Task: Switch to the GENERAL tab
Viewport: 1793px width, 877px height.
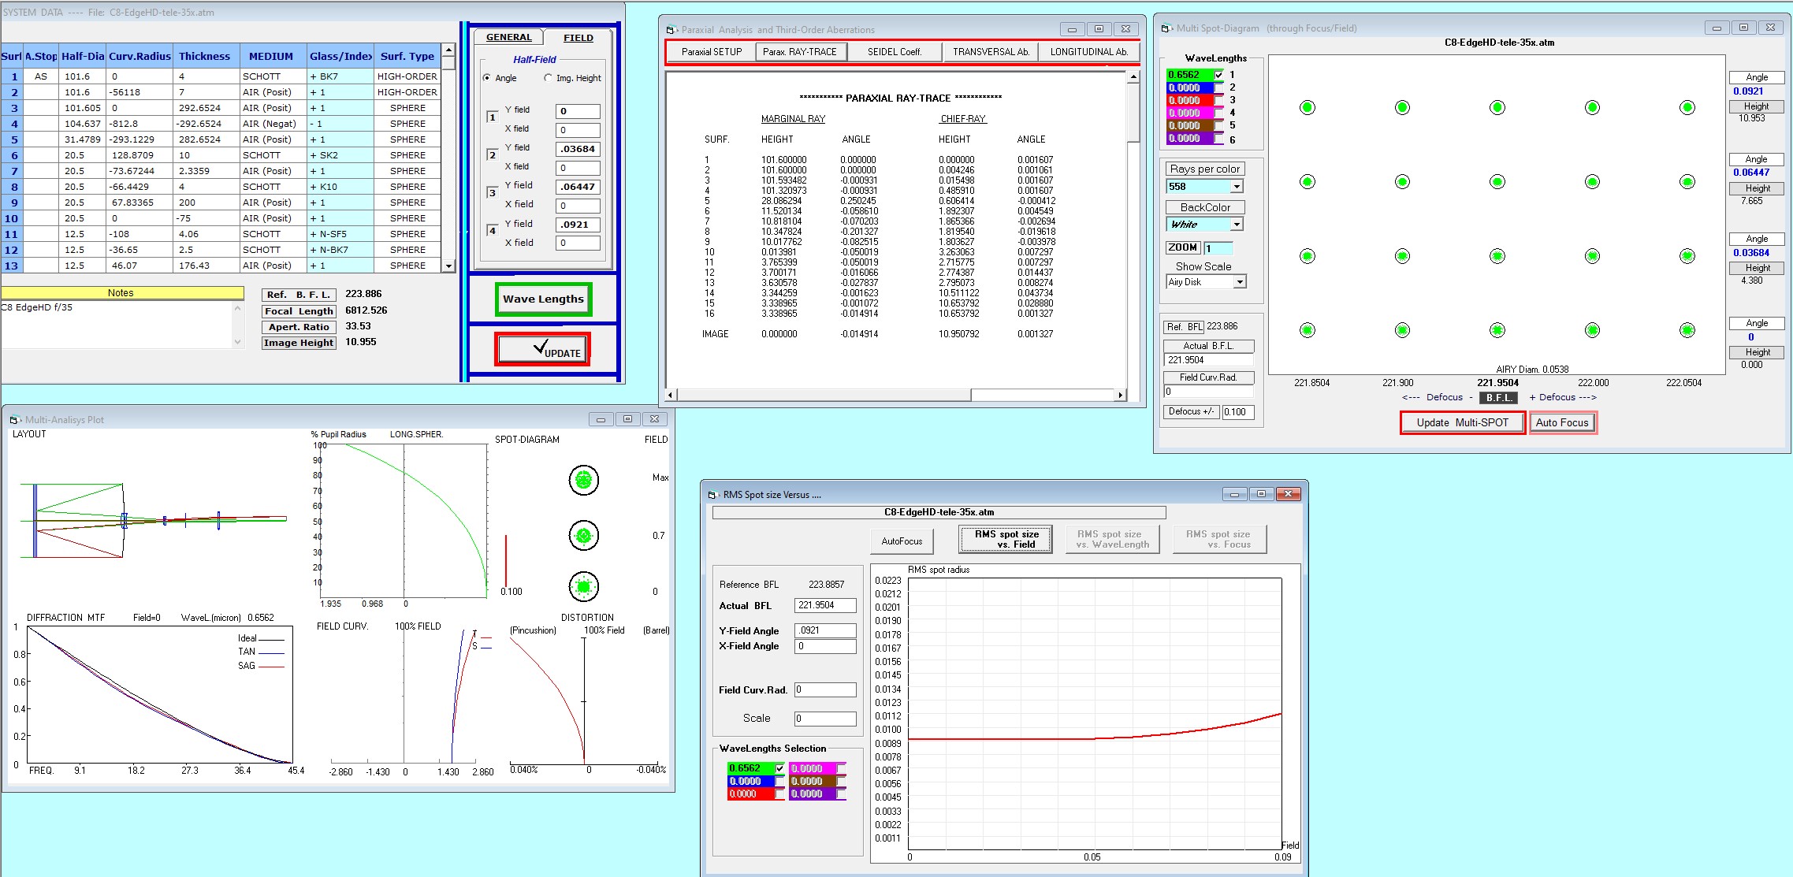Action: [x=509, y=37]
